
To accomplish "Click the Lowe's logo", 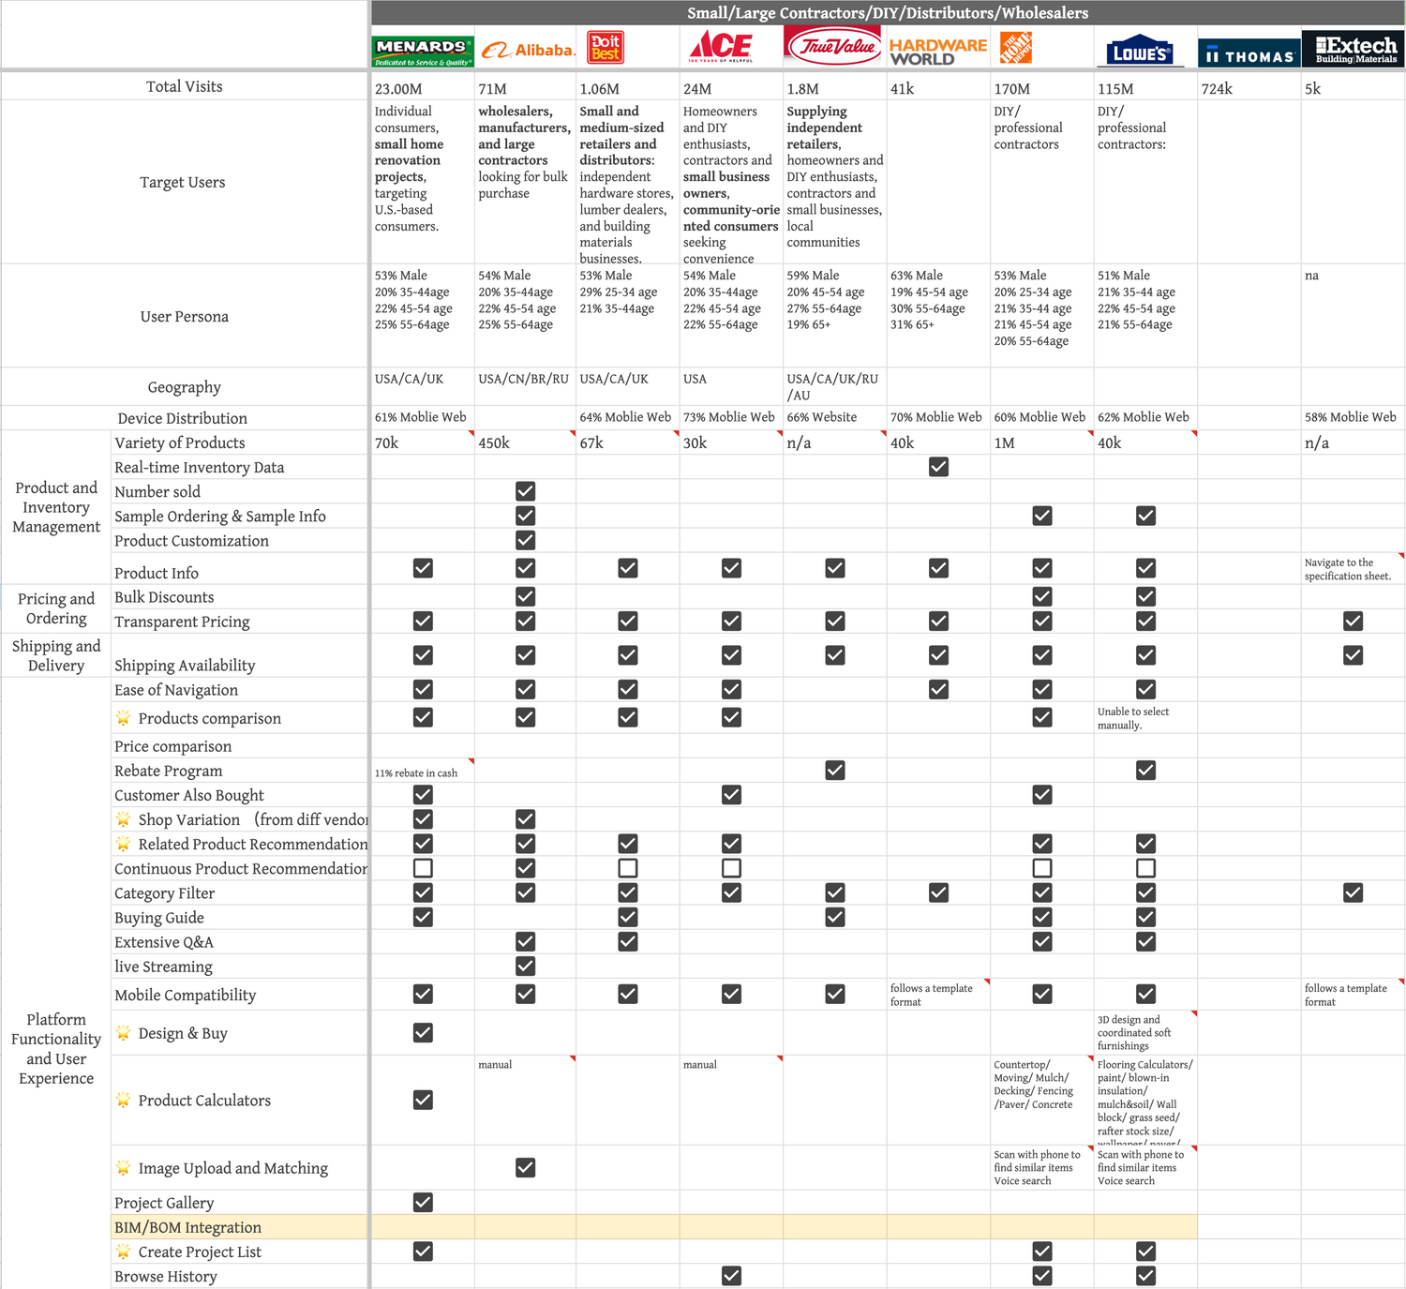I will 1139,52.
